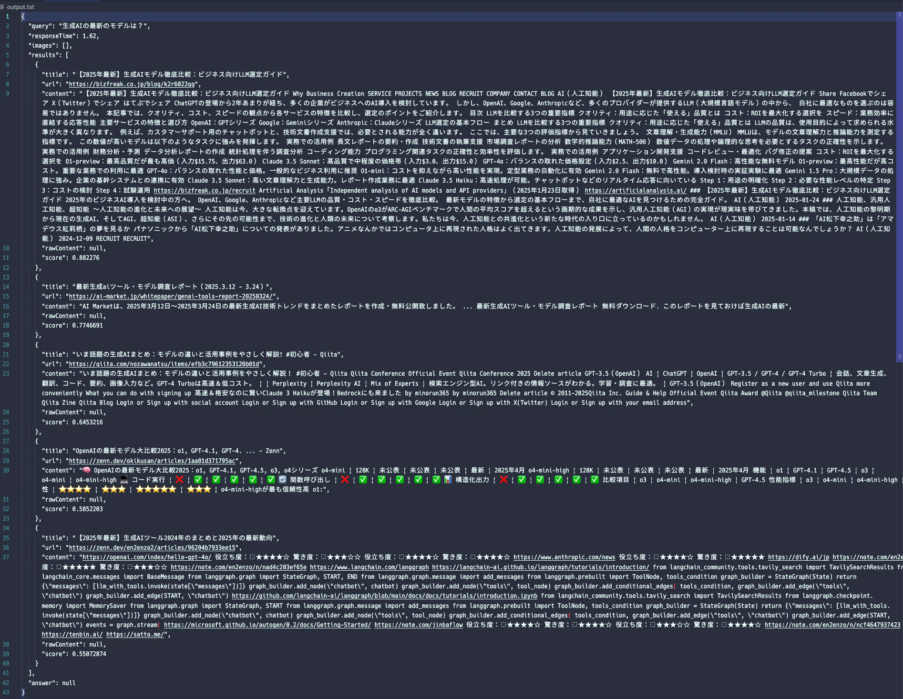
Task: Open the satto.me link
Action: pyautogui.click(x=135, y=635)
